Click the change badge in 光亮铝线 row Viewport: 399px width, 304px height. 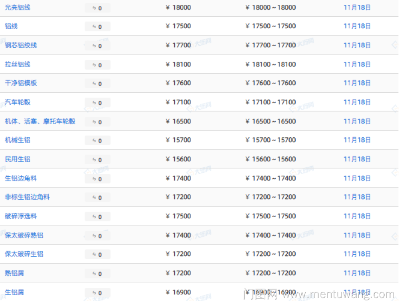[x=97, y=8]
